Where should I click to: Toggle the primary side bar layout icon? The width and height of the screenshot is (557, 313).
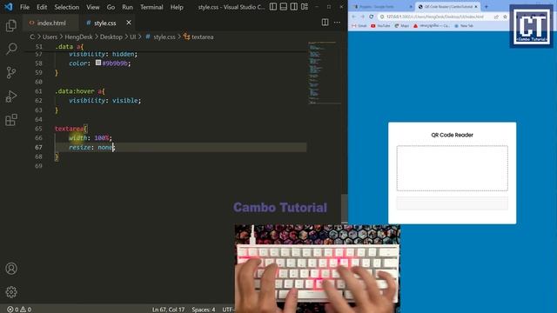[x=272, y=7]
